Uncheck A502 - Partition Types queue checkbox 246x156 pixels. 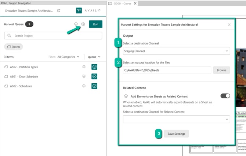click(x=94, y=67)
